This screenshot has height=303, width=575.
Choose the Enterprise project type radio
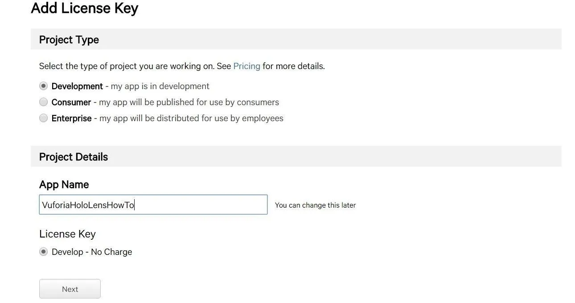(43, 118)
